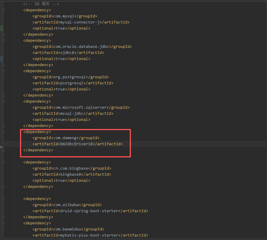
Task: Collapse the ojdbc8 dependency block in gutter
Action: click(3, 41)
